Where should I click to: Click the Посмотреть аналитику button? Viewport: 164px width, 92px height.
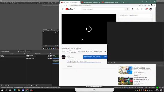[x=92, y=57]
